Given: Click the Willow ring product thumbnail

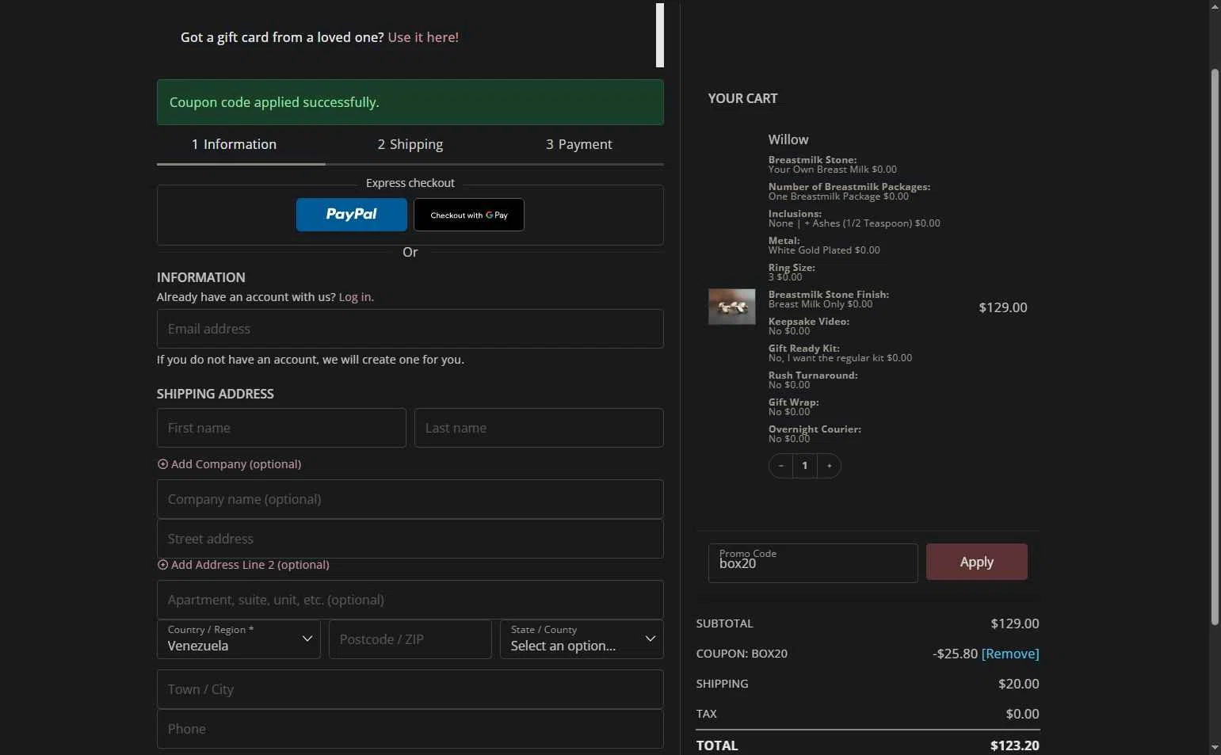Looking at the screenshot, I should pos(731,307).
